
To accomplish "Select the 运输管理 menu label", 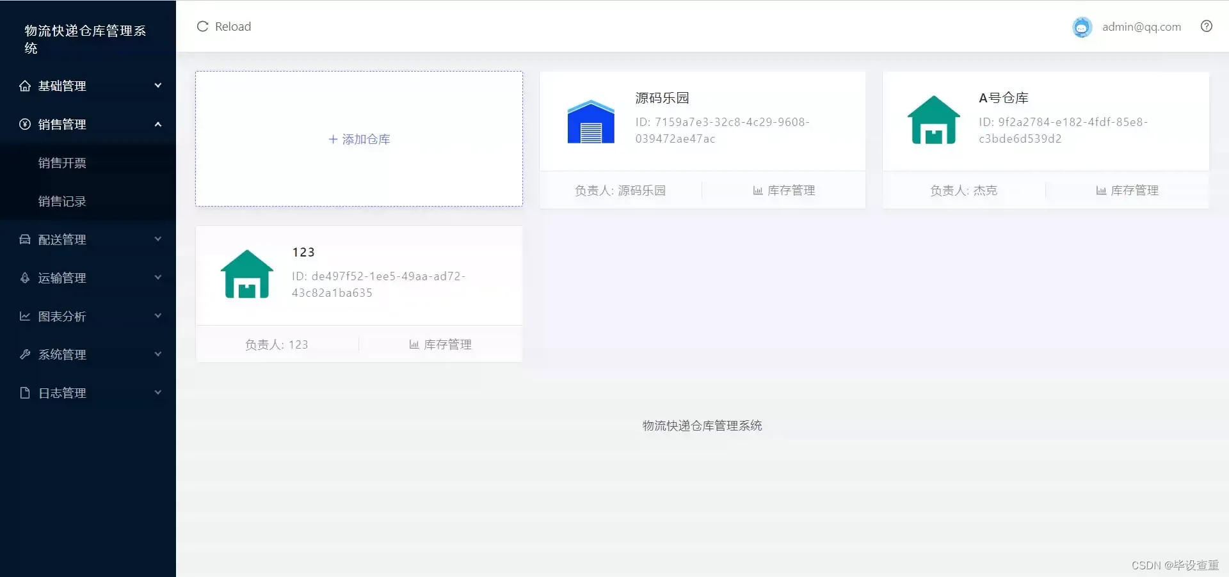I will tap(62, 278).
